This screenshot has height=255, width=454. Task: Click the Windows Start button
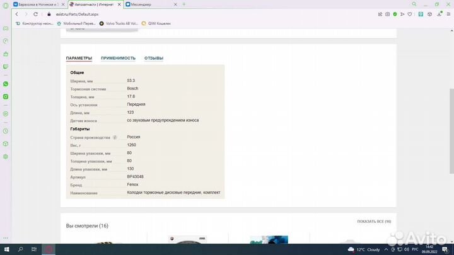click(x=6, y=249)
